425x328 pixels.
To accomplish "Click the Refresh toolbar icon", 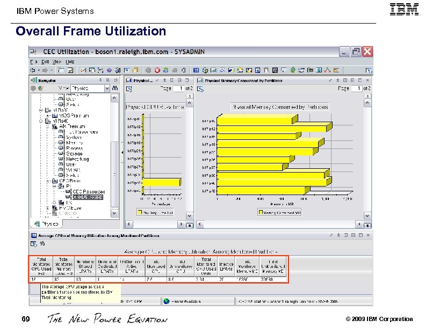I will pyautogui.click(x=166, y=70).
